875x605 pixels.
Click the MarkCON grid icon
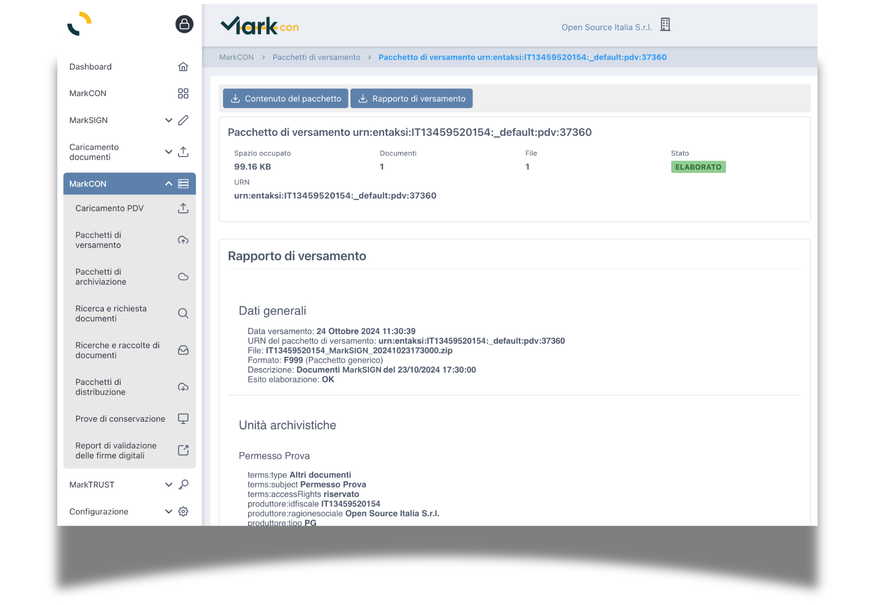click(x=183, y=93)
